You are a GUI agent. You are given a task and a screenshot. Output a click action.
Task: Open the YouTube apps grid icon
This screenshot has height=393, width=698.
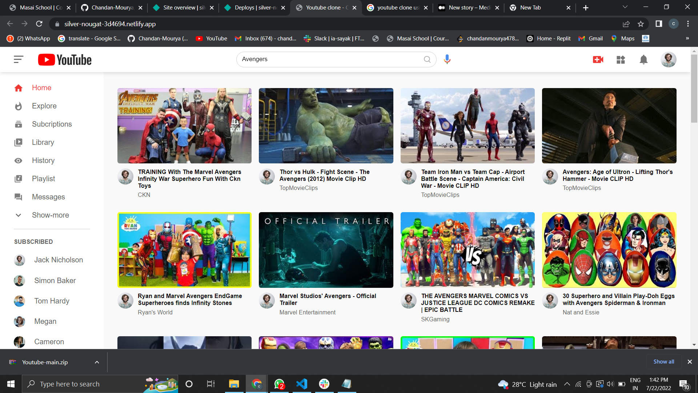tap(621, 59)
